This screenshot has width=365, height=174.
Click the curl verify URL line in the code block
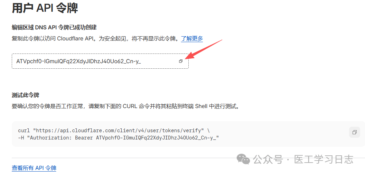114,130
